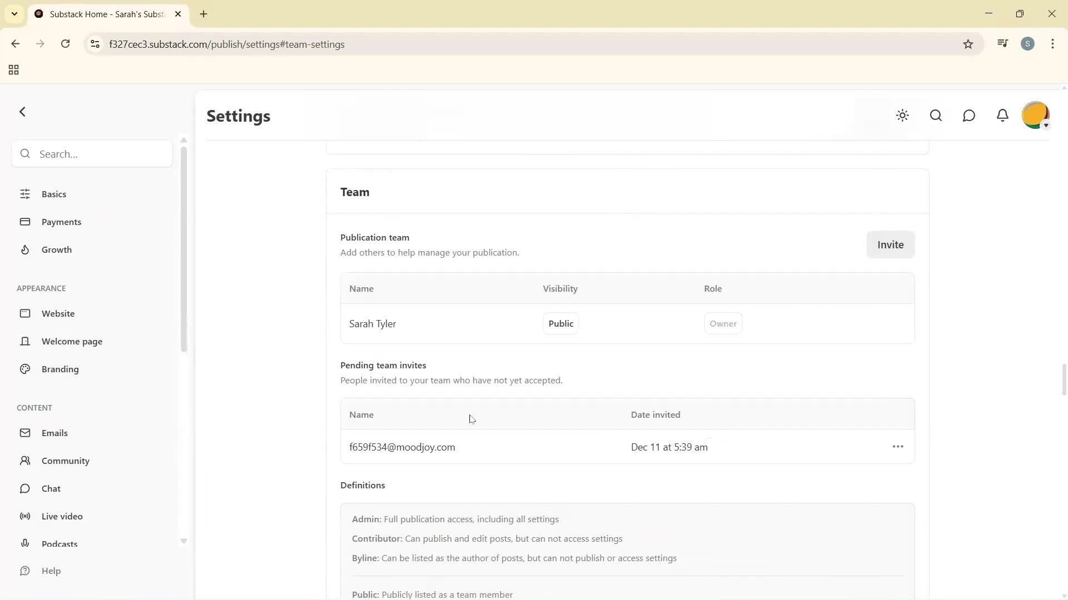Image resolution: width=1068 pixels, height=600 pixels.
Task: Open Help at the sidebar bottom
Action: click(x=51, y=571)
